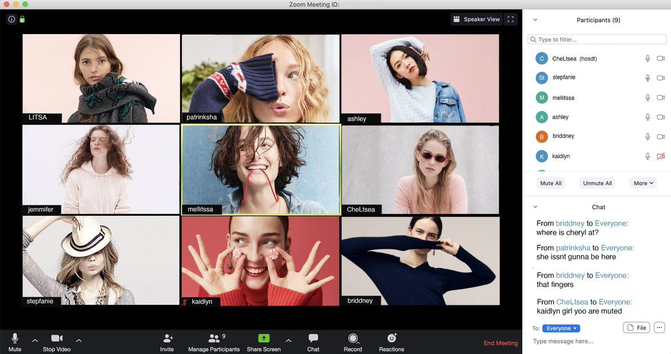The height and width of the screenshot is (354, 671).
Task: Open the chat recipient Everyone dropdown
Action: click(x=561, y=328)
